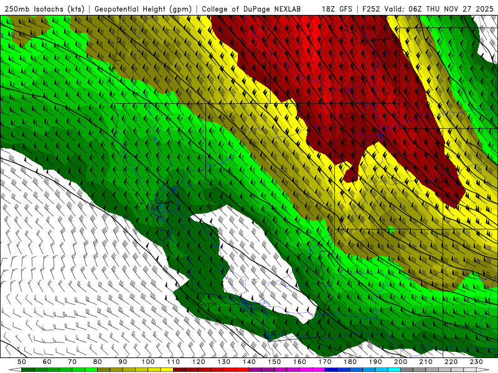Click the dark blue colorbar segment after 170
Screen dimensions: 498x373
point(331,369)
